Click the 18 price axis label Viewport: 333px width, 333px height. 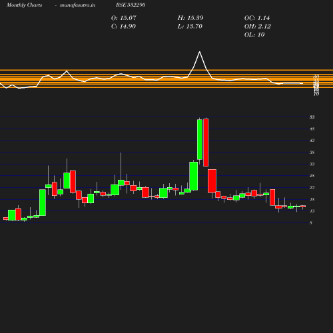click(x=312, y=199)
